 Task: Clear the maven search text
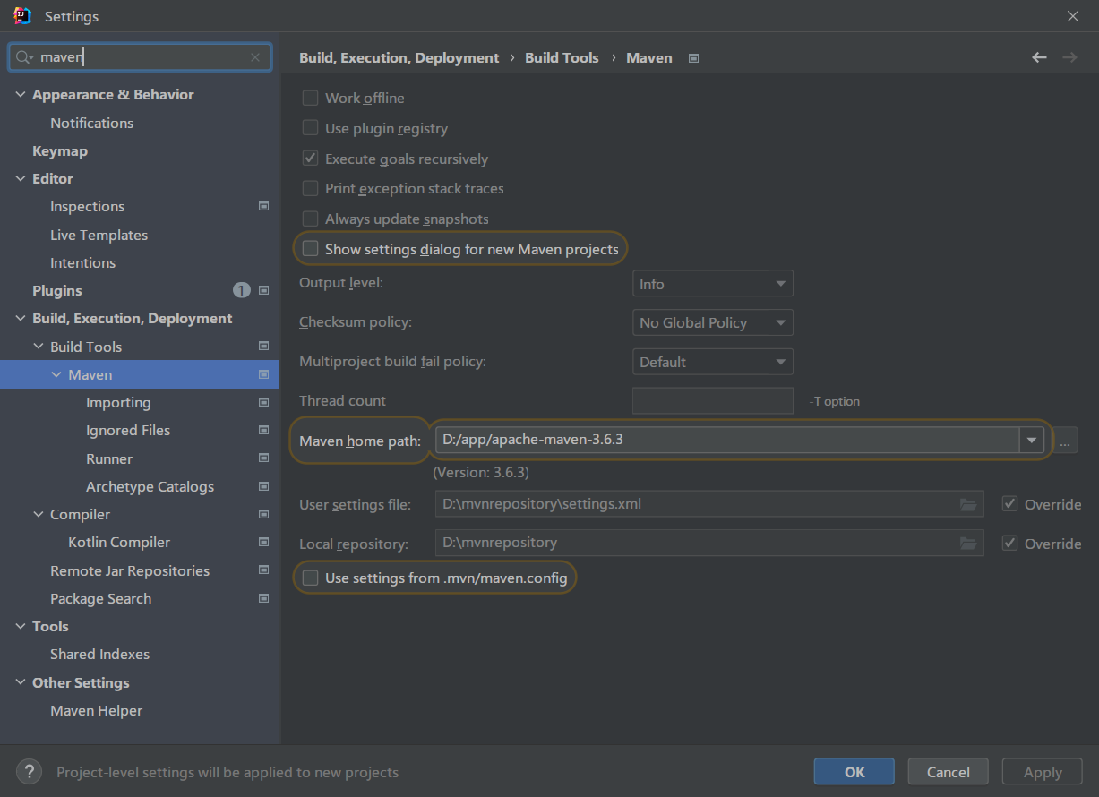click(x=255, y=57)
